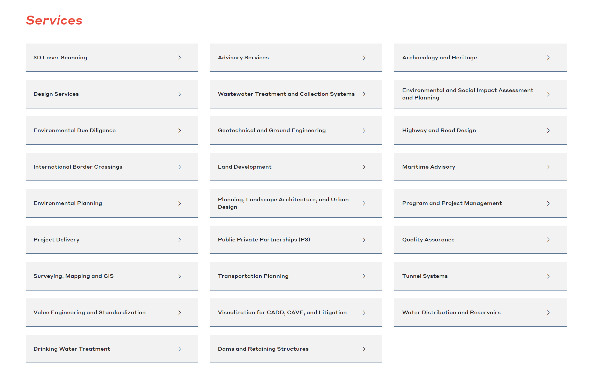Click the arrow icon beside Archaeology and Heritage
This screenshot has width=597, height=376.
548,58
